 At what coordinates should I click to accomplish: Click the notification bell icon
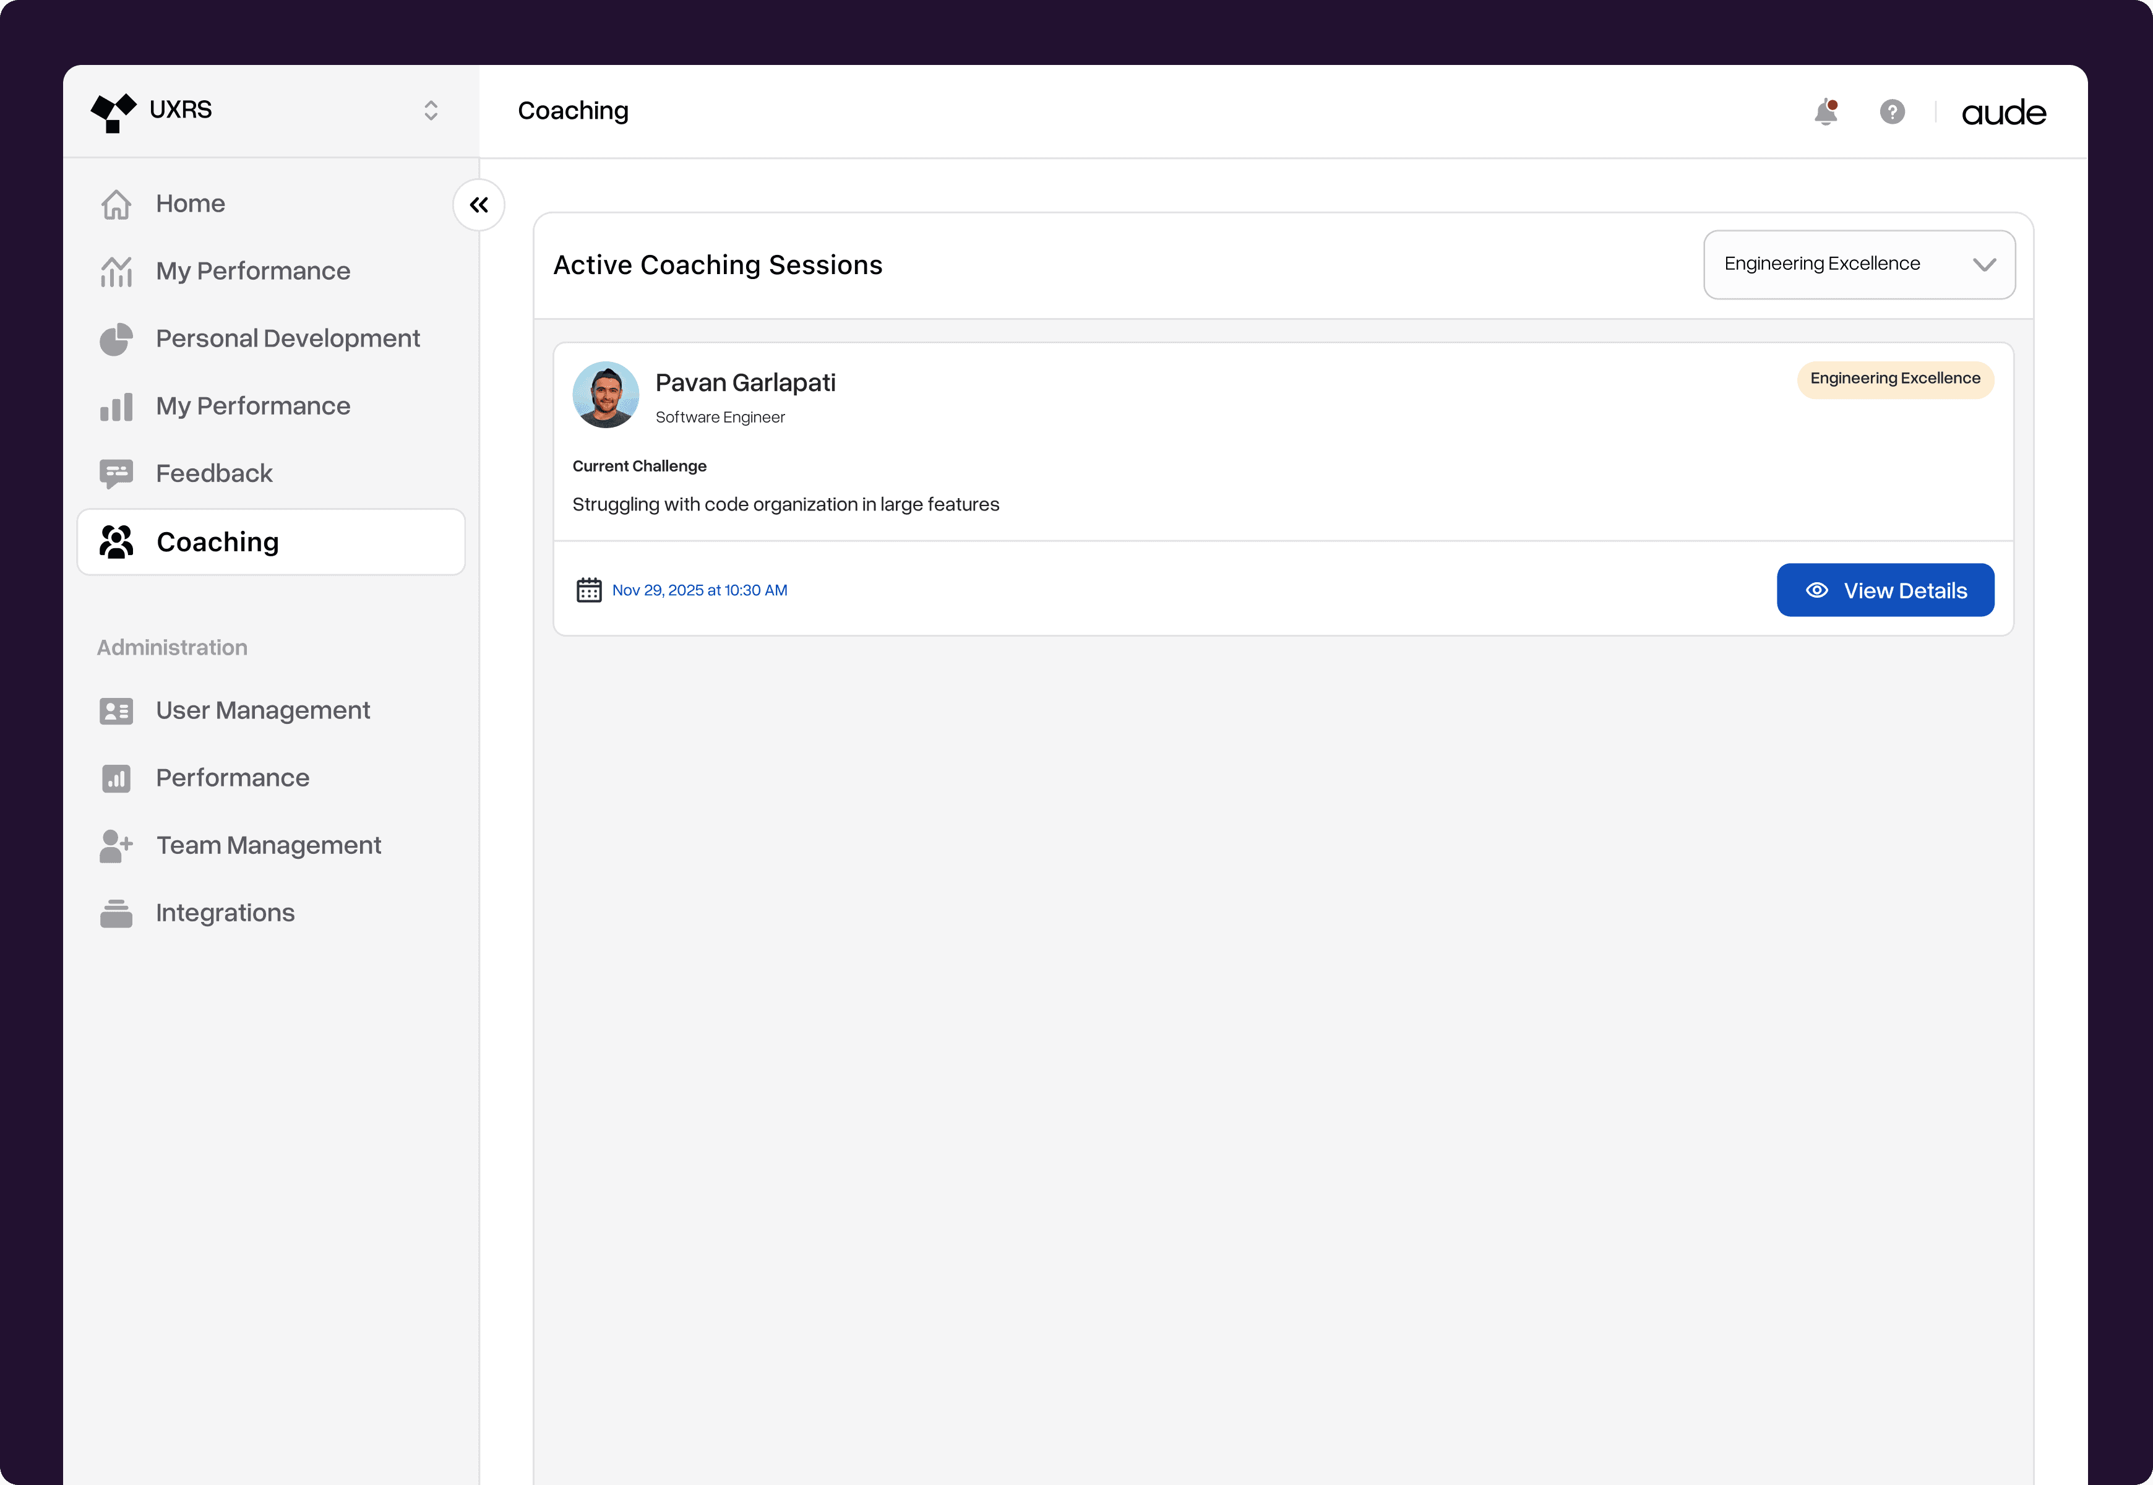[x=1826, y=113]
